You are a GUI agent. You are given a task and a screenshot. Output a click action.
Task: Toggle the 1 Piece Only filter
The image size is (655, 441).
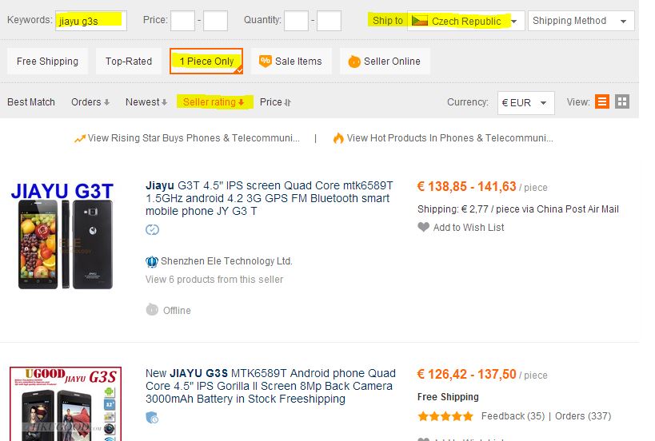206,62
